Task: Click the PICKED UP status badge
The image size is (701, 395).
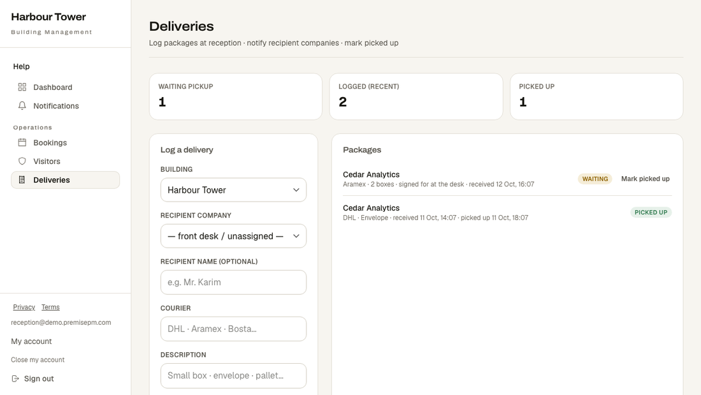Action: click(x=651, y=212)
